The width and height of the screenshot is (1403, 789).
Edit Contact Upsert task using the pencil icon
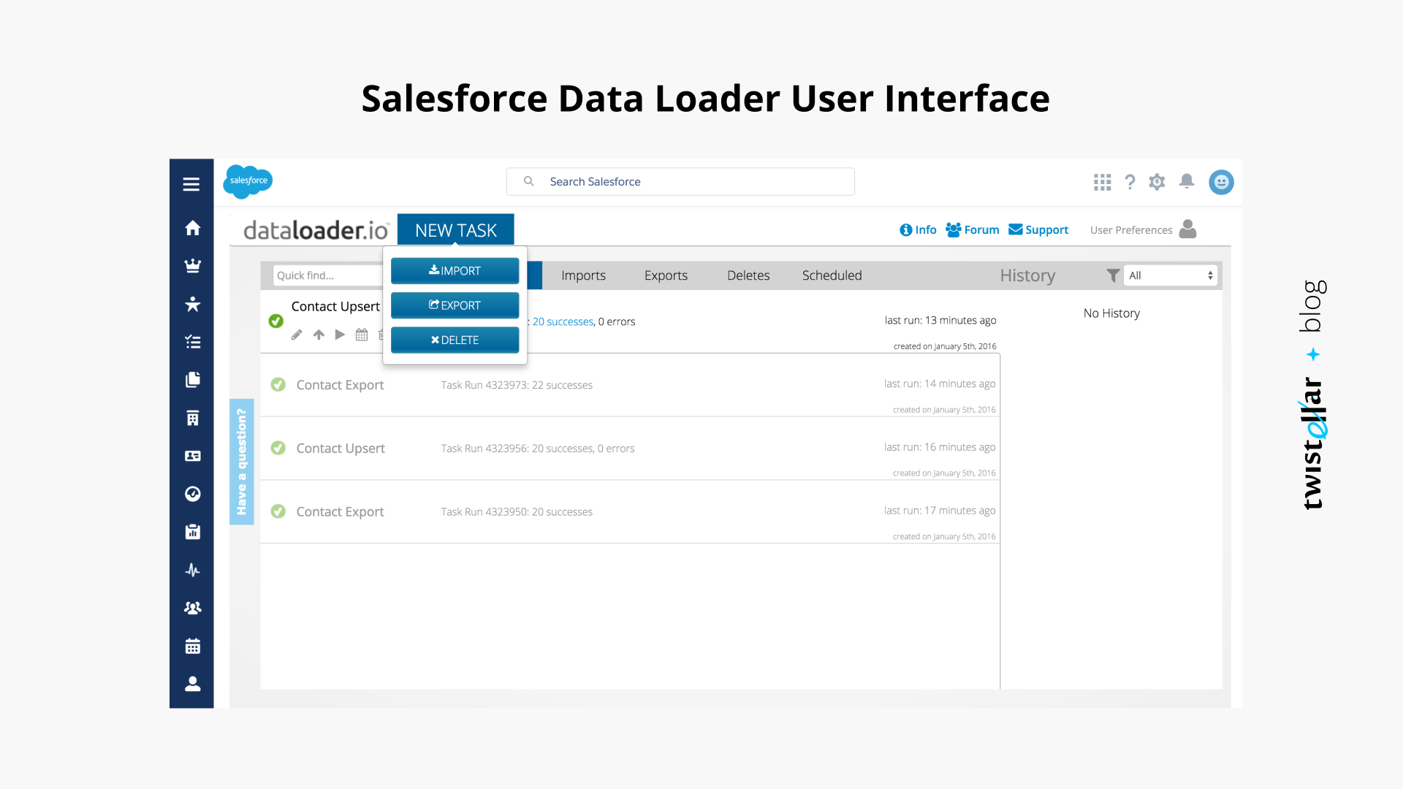(297, 335)
